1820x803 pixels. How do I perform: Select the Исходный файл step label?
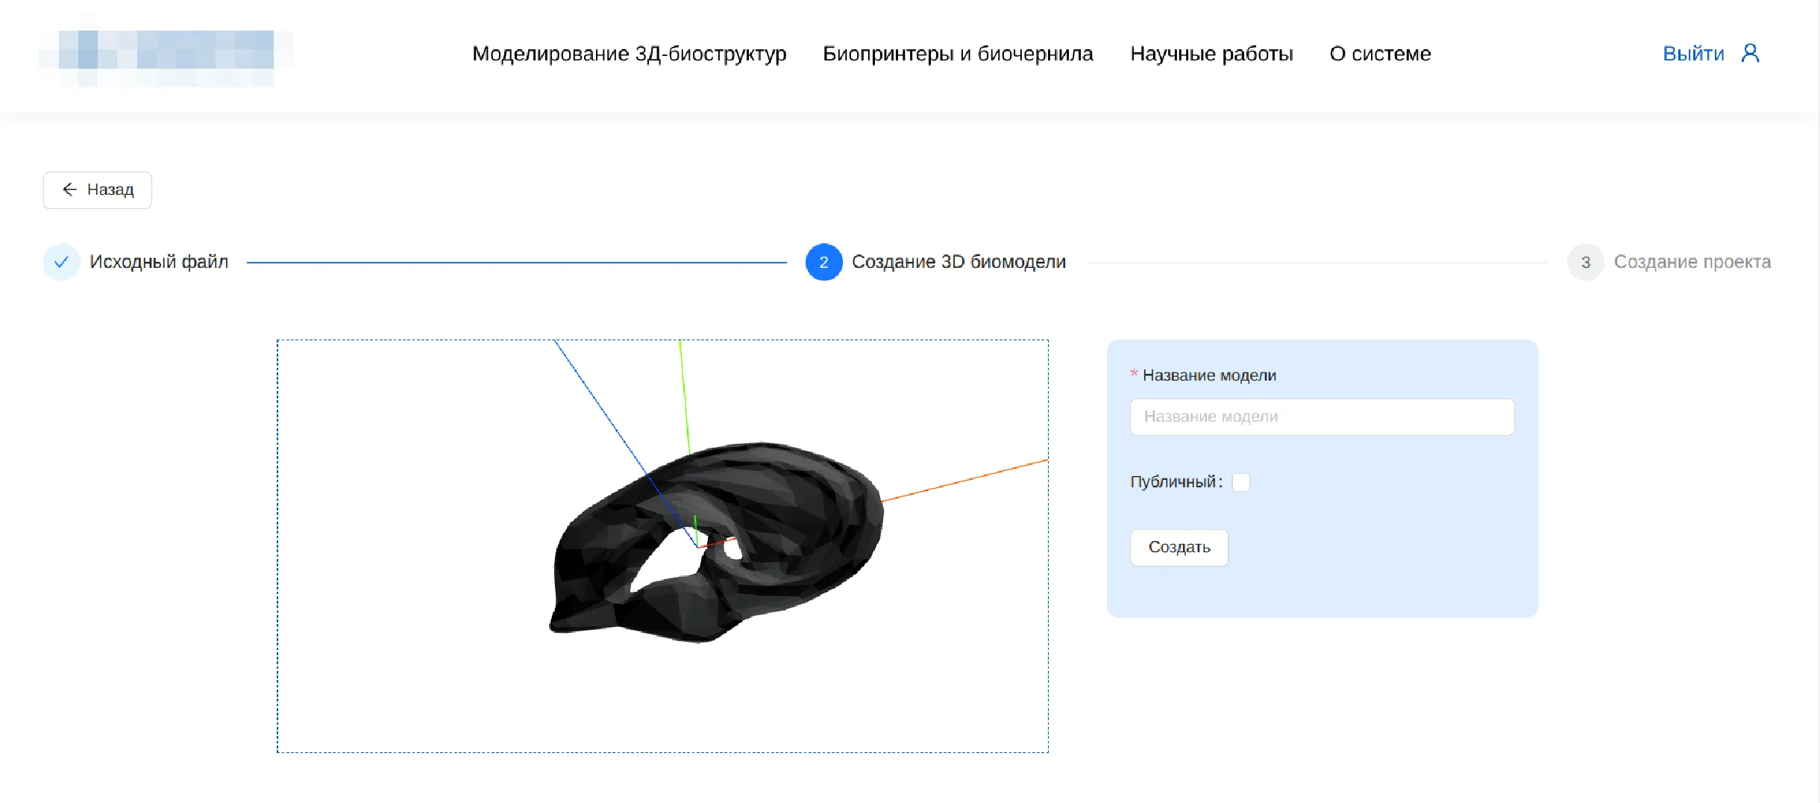click(x=159, y=262)
